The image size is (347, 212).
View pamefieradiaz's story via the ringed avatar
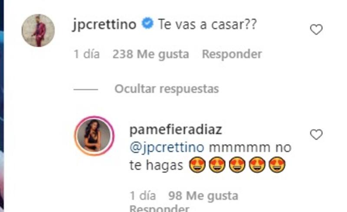[x=95, y=135]
